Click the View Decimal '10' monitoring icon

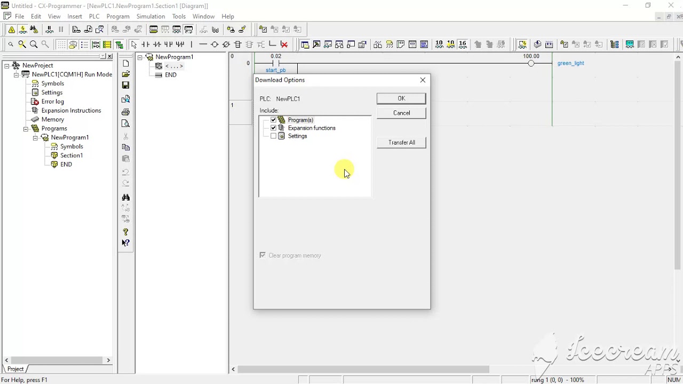coord(439,45)
